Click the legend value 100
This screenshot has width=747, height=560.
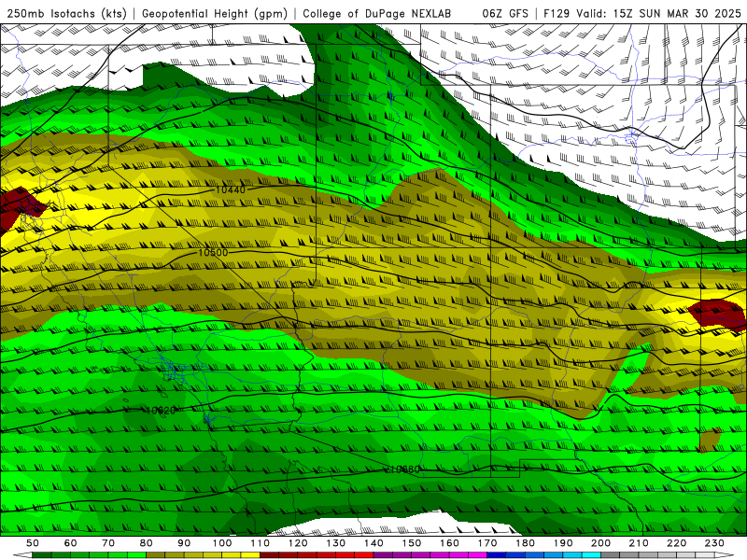[x=222, y=543]
